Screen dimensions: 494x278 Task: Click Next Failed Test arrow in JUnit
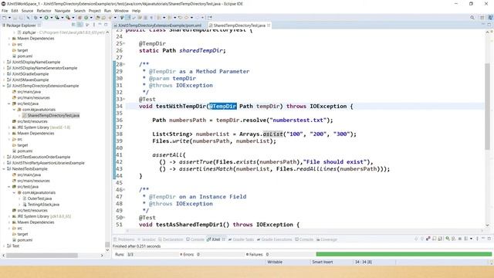(x=416, y=239)
